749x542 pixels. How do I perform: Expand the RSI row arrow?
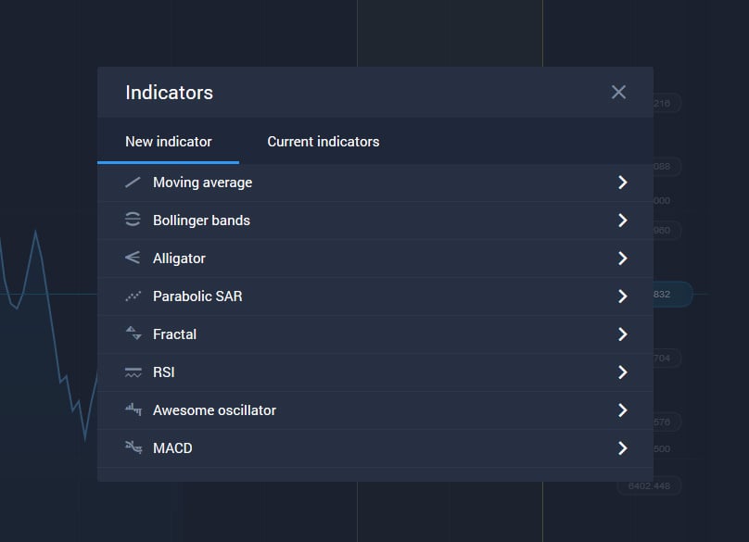coord(623,372)
